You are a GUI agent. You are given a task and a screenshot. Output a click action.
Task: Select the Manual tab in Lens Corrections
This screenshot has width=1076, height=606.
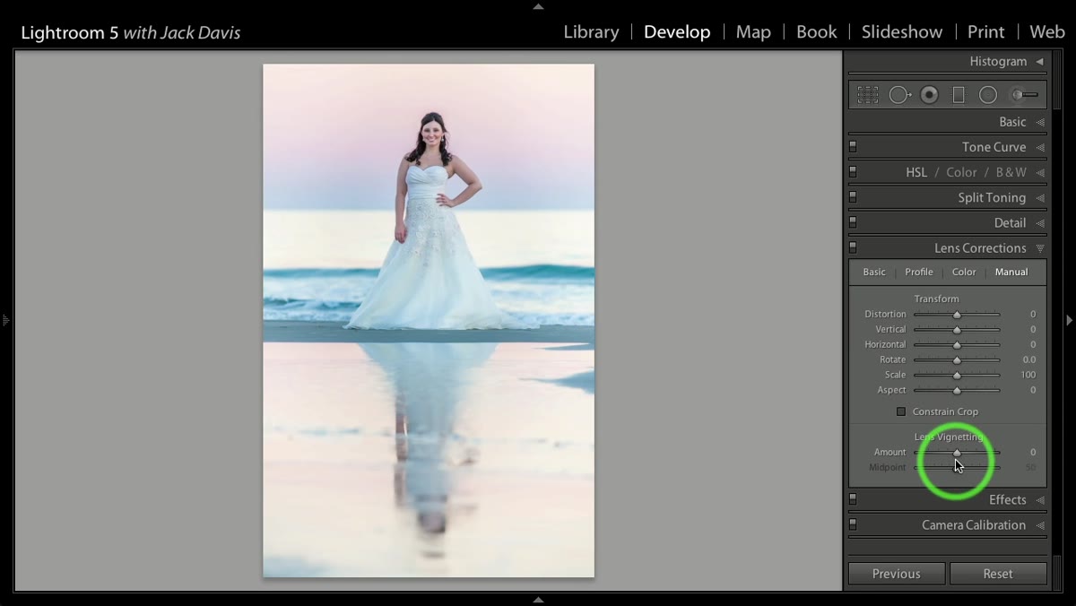(1011, 272)
